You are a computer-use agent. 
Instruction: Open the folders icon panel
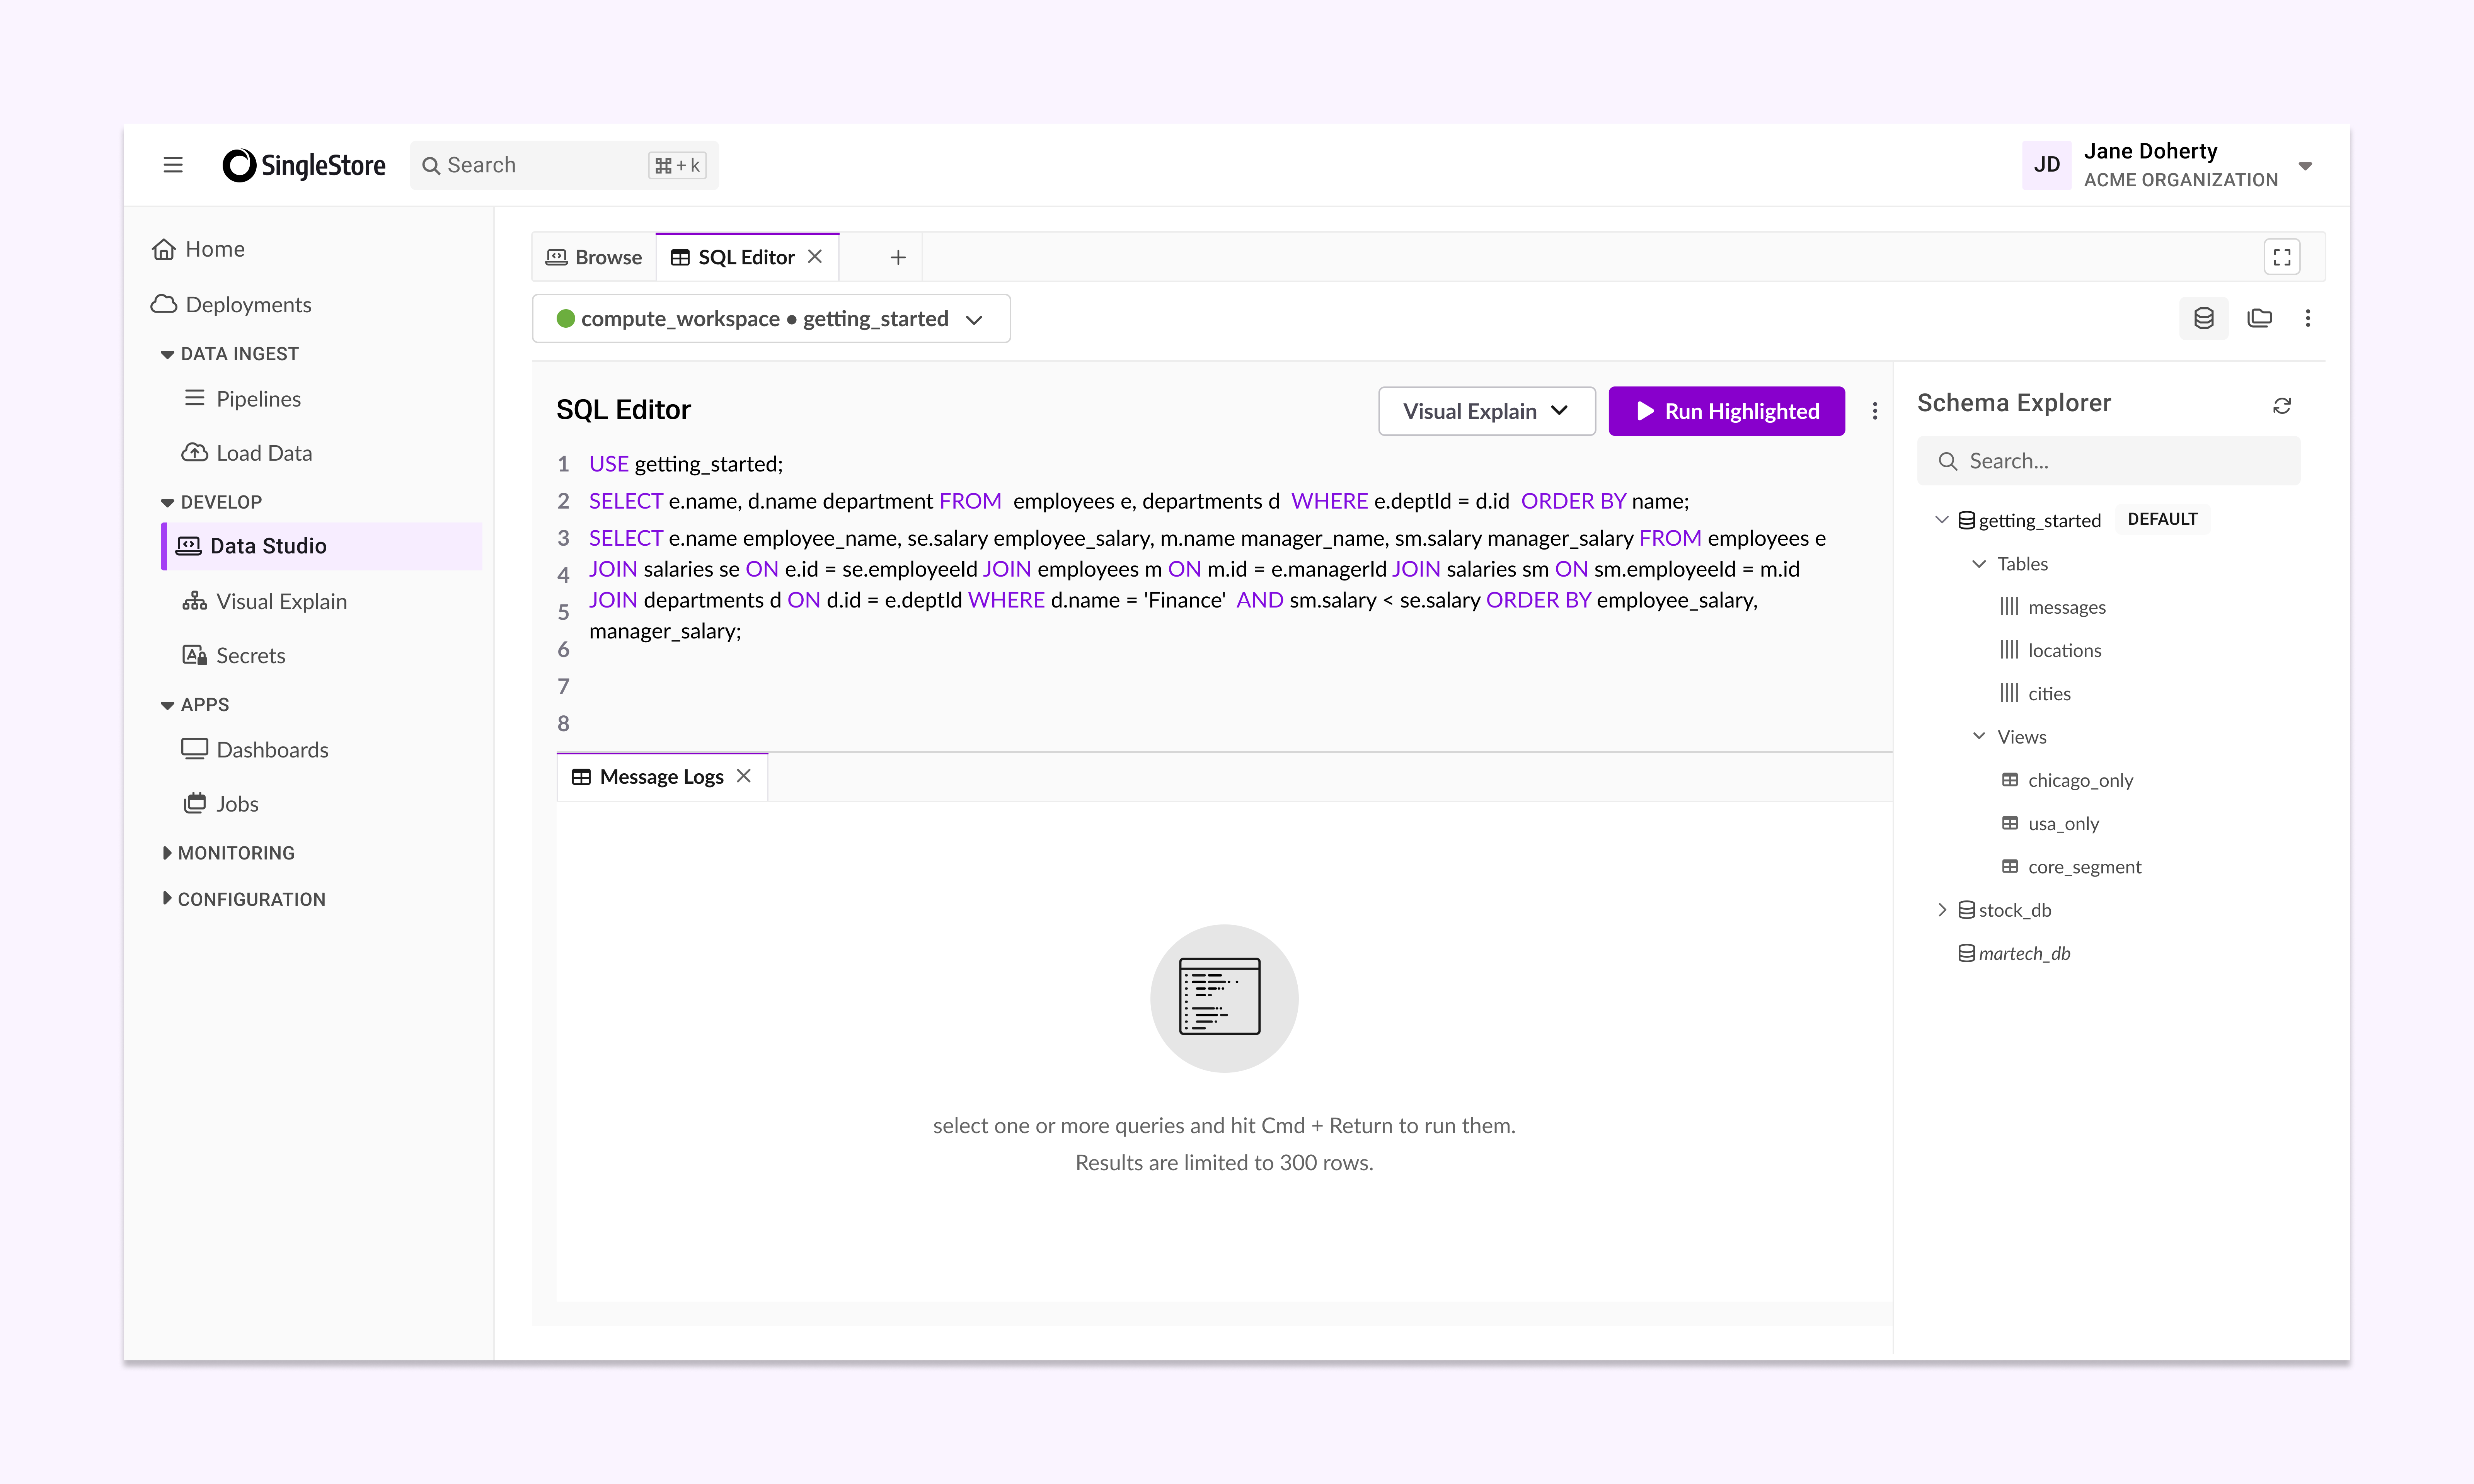(2259, 319)
